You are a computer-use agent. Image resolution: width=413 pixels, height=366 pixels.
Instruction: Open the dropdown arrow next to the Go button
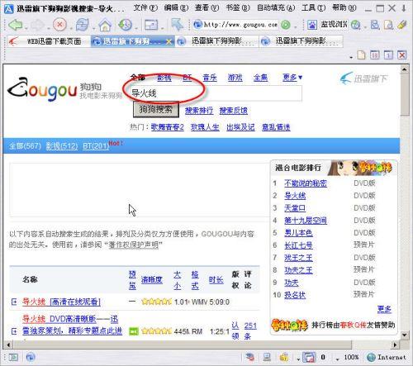(x=296, y=27)
